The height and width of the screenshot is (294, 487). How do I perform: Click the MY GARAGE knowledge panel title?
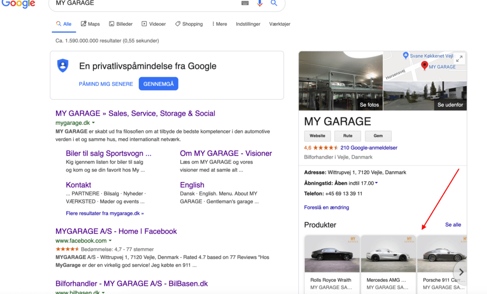click(x=337, y=121)
